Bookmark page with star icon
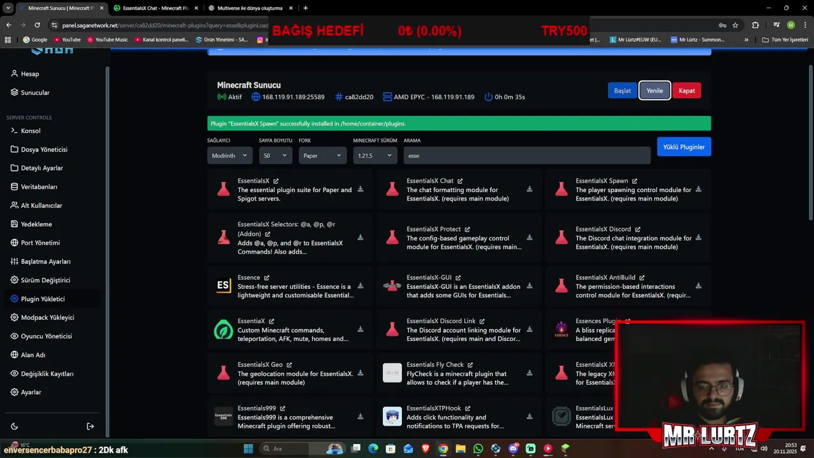Image resolution: width=814 pixels, height=458 pixels. pyautogui.click(x=735, y=25)
